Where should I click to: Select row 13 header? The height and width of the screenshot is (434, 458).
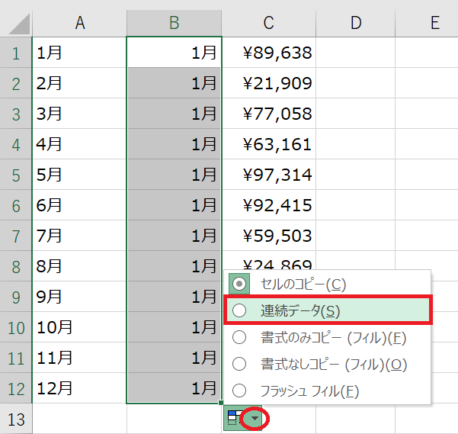pyautogui.click(x=16, y=419)
